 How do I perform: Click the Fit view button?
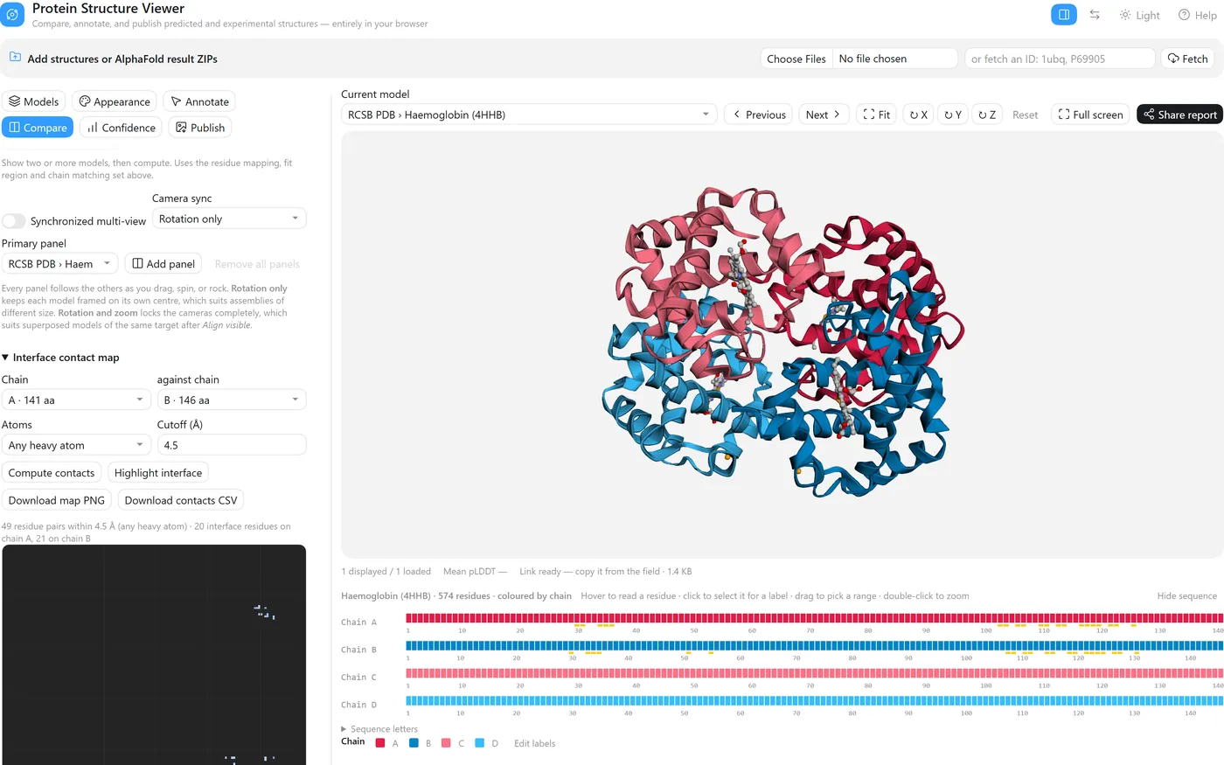point(876,115)
